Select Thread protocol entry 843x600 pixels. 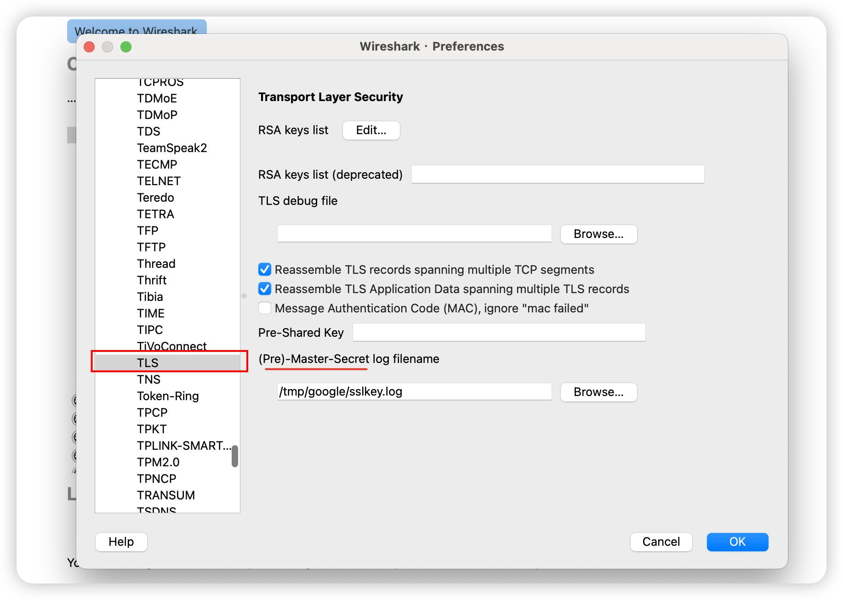167,264
